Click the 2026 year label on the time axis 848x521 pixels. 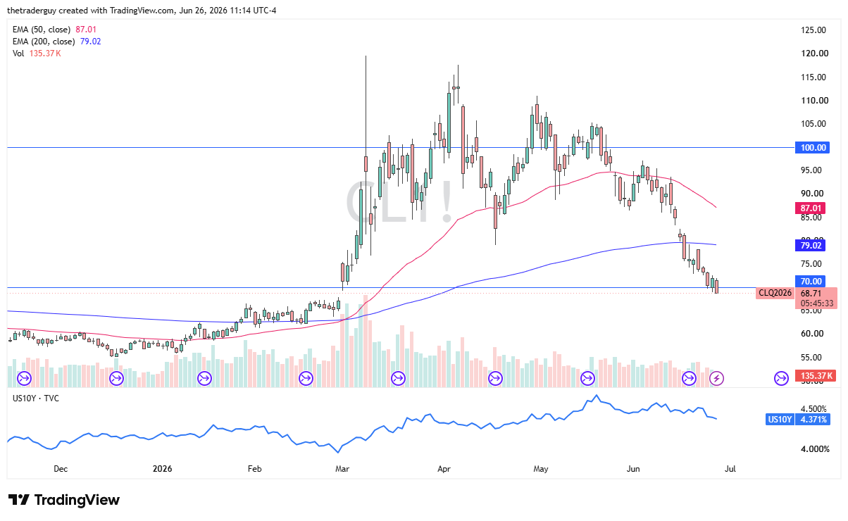coord(162,469)
